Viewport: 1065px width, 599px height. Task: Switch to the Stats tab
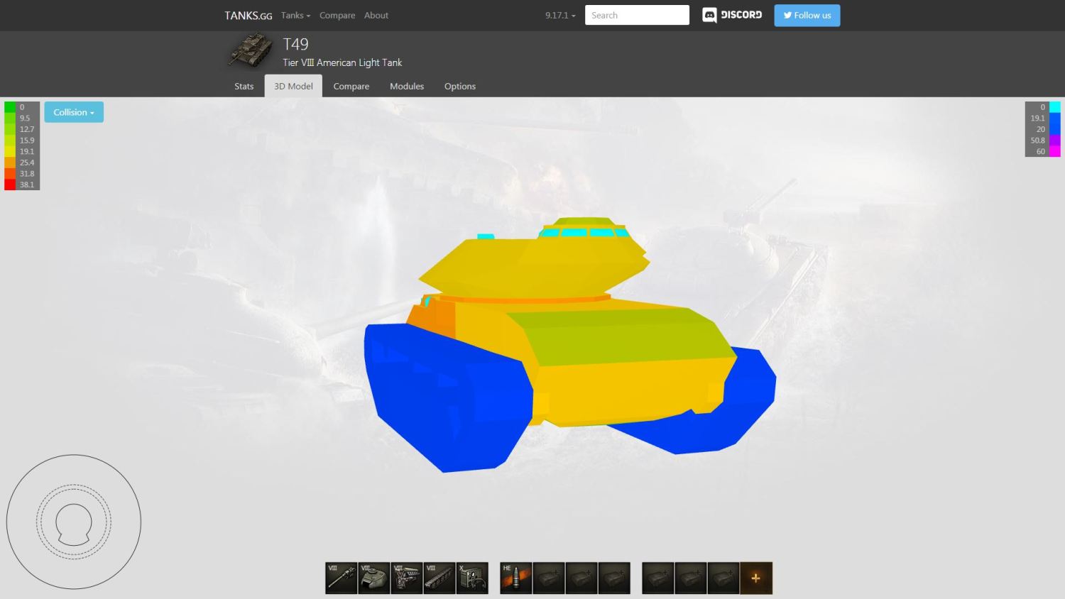(x=244, y=86)
